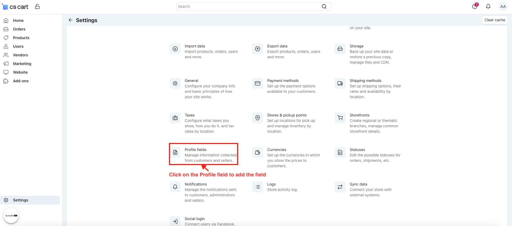Viewport: 512px width, 226px height.
Task: Open the Profile fields settings link
Action: [195, 150]
